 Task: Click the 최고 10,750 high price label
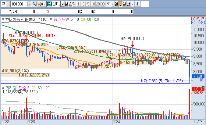tap(32, 35)
